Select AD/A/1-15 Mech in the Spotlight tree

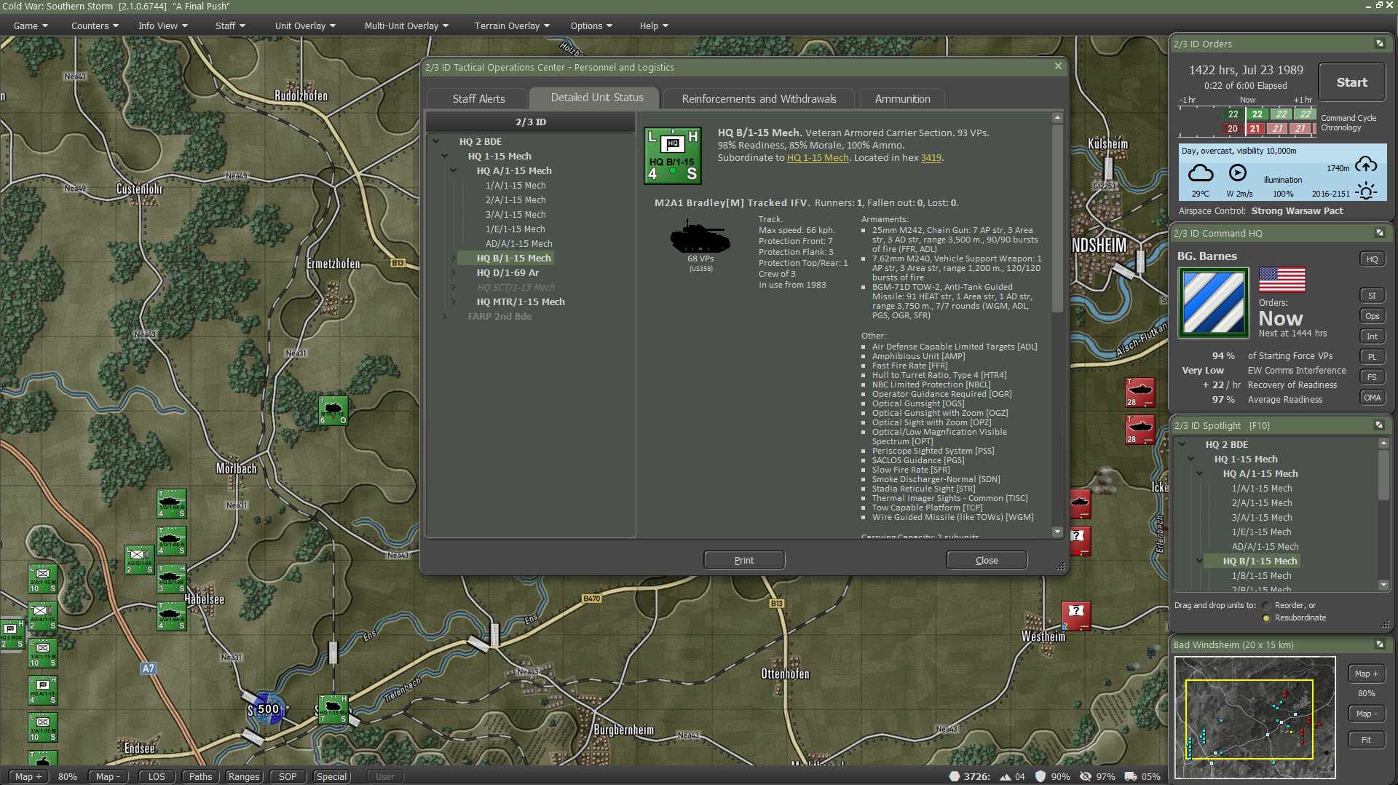point(1265,546)
